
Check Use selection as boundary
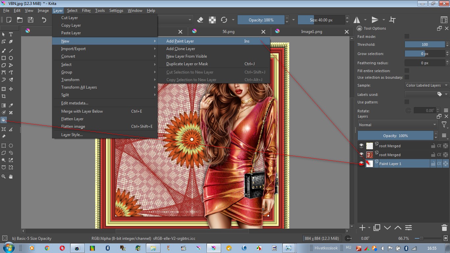click(407, 77)
